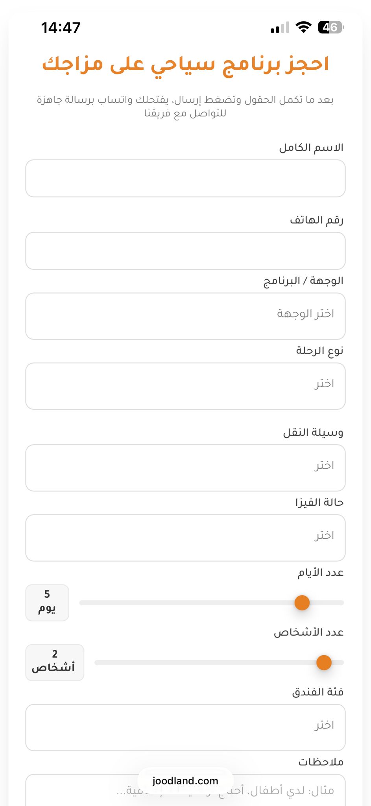The height and width of the screenshot is (806, 371).
Task: Focus the رقم الهاتف input field
Action: pos(185,251)
